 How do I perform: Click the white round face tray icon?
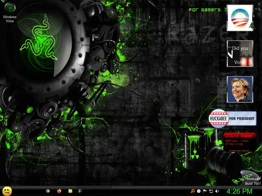pos(199,191)
